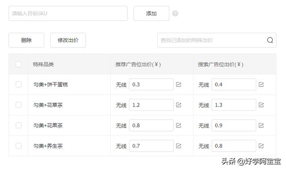The width and height of the screenshot is (286, 170).
Task: Click the 添加 button
Action: coord(151,13)
